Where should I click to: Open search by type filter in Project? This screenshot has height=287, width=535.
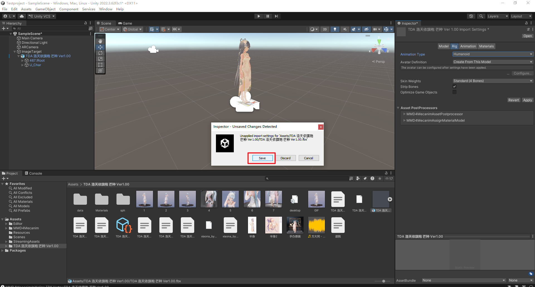tap(358, 179)
